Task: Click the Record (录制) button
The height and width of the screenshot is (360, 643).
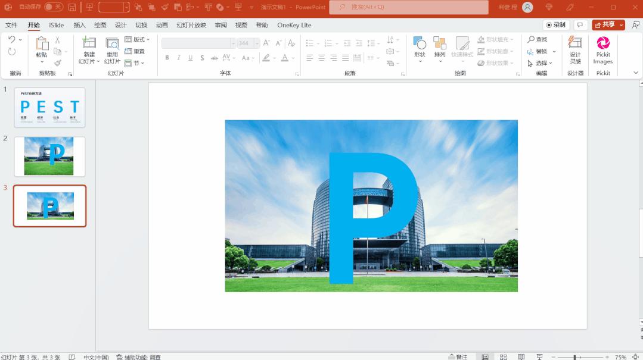Action: 556,25
